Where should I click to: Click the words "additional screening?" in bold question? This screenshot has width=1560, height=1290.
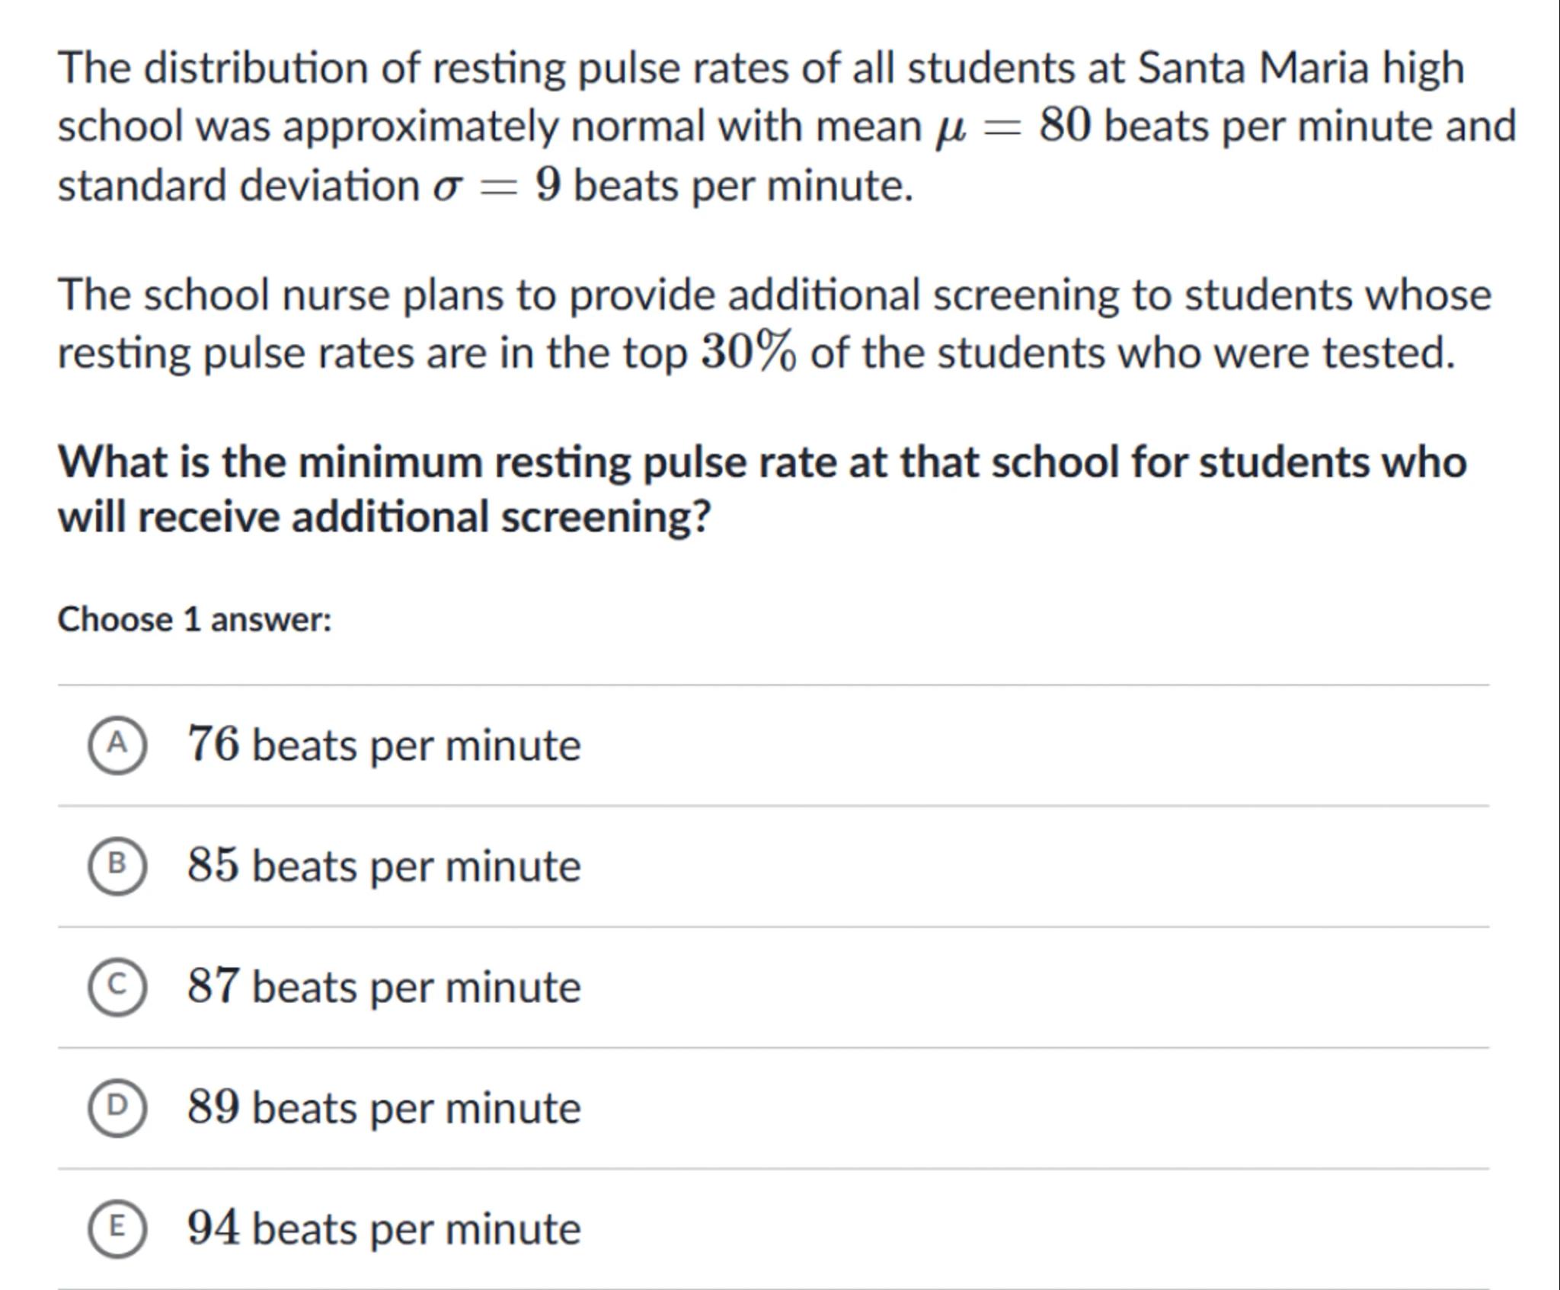pos(500,517)
